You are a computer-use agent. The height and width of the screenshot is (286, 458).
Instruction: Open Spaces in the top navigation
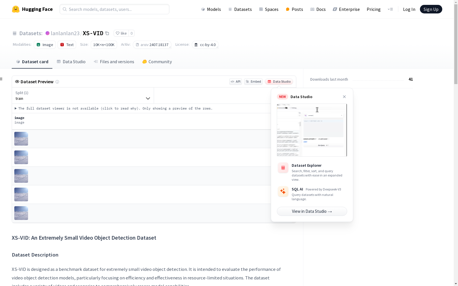(269, 9)
